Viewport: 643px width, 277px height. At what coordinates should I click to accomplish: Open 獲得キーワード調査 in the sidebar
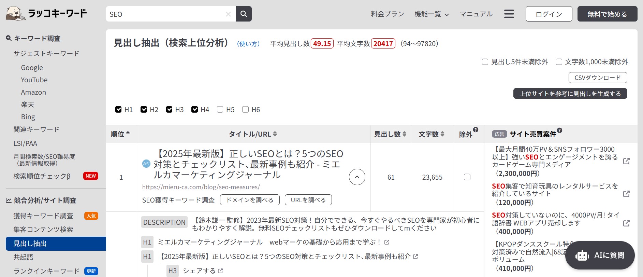coord(43,216)
